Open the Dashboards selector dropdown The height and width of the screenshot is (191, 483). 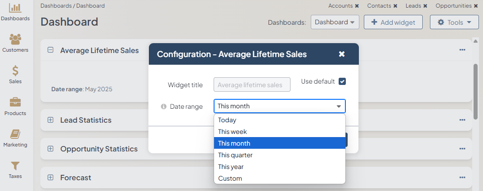pyautogui.click(x=335, y=22)
